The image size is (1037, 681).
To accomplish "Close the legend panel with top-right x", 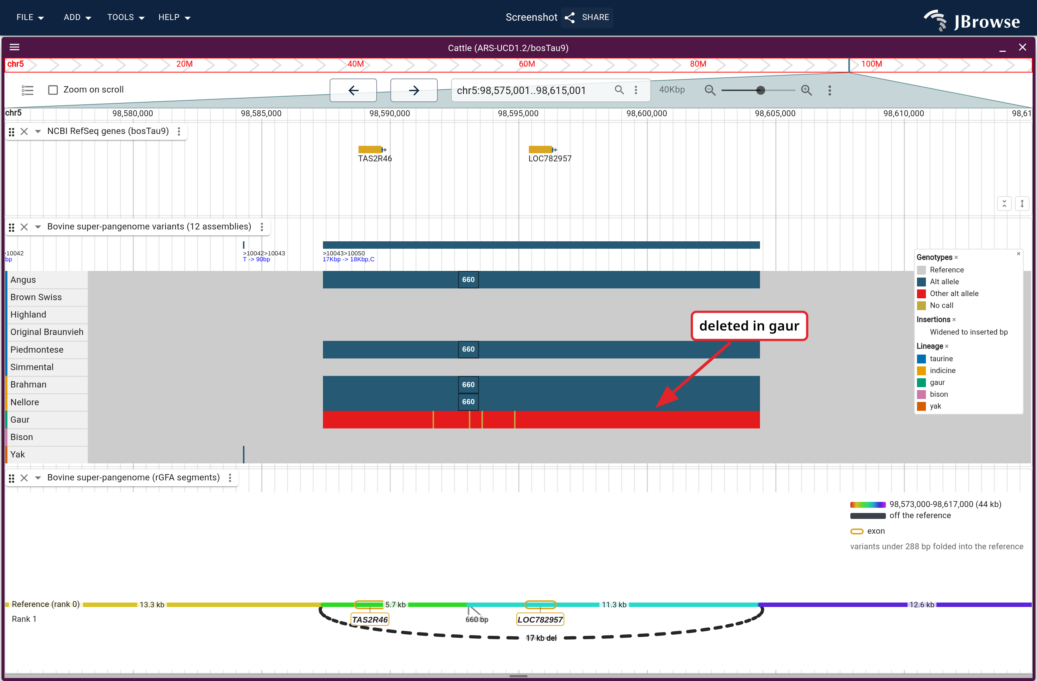I will pos(1019,254).
